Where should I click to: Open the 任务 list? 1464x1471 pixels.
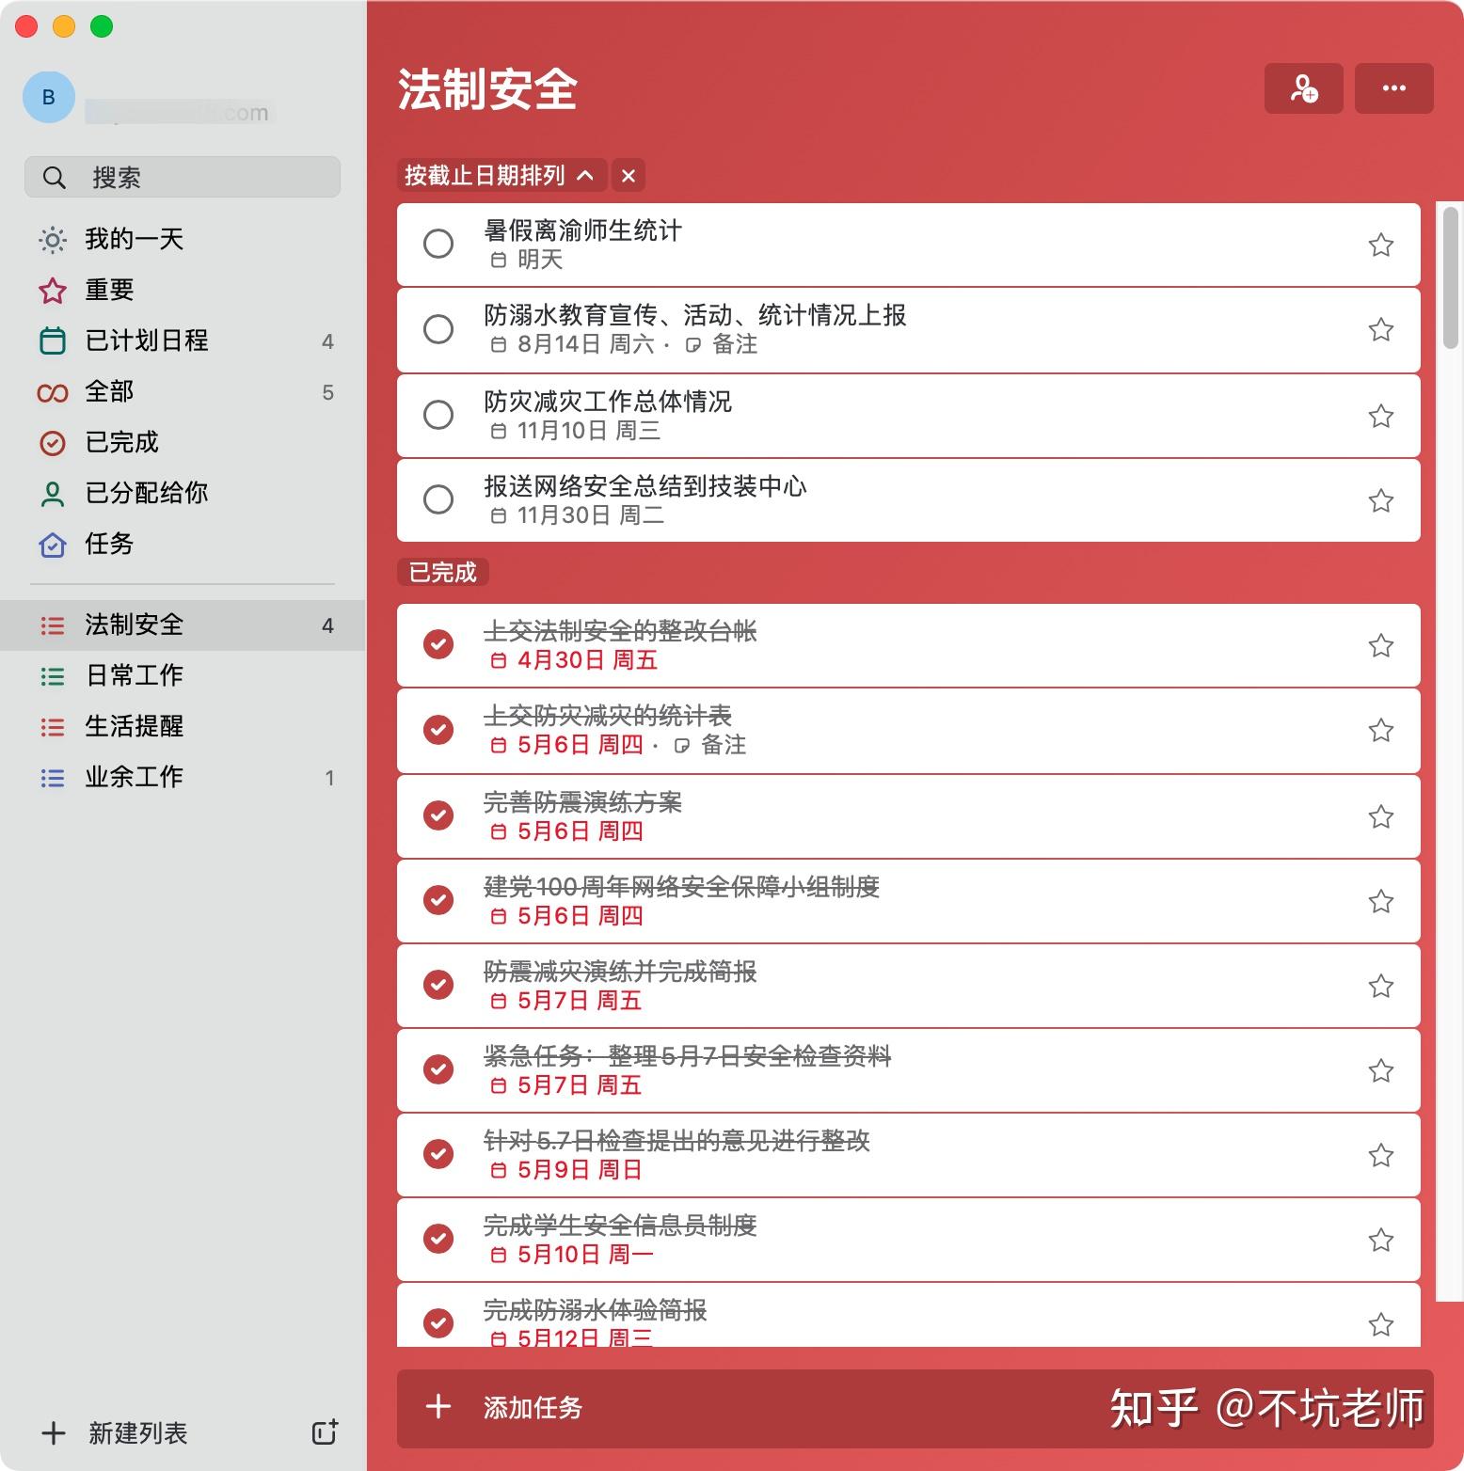pyautogui.click(x=183, y=544)
